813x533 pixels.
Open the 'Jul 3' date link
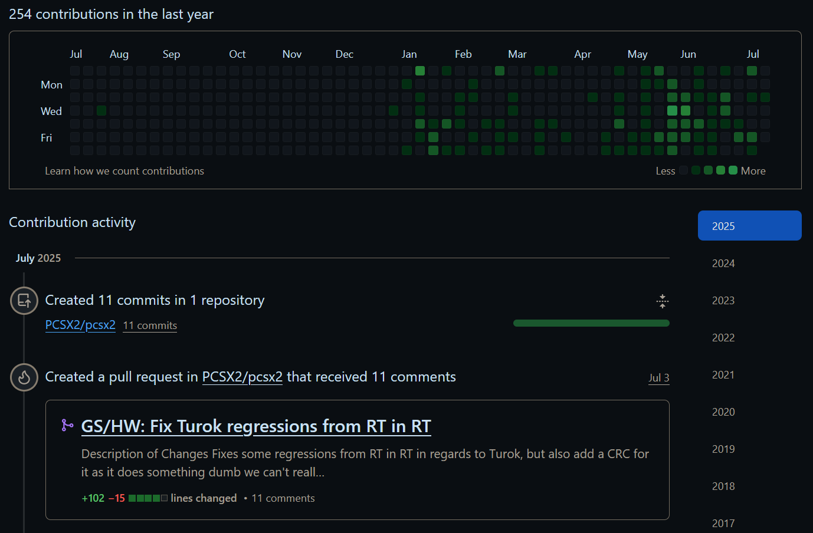click(658, 378)
